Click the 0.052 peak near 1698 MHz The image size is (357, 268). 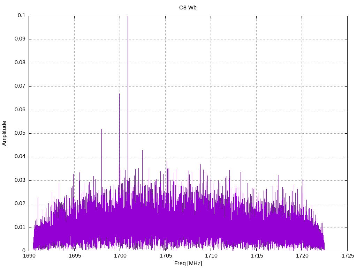tap(101, 129)
